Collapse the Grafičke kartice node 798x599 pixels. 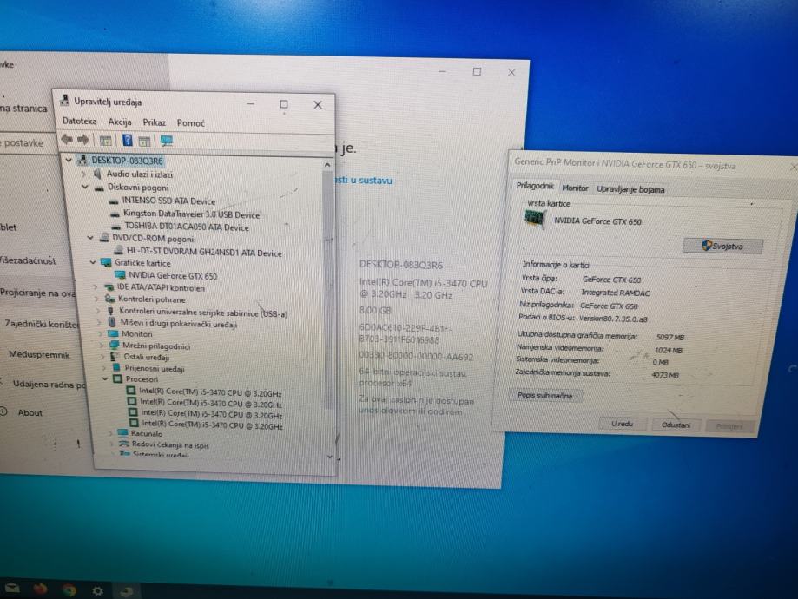(93, 262)
